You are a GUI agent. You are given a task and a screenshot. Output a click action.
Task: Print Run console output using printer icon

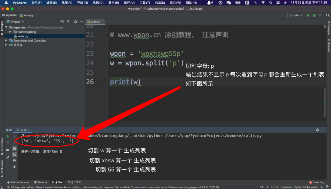tap(14, 160)
